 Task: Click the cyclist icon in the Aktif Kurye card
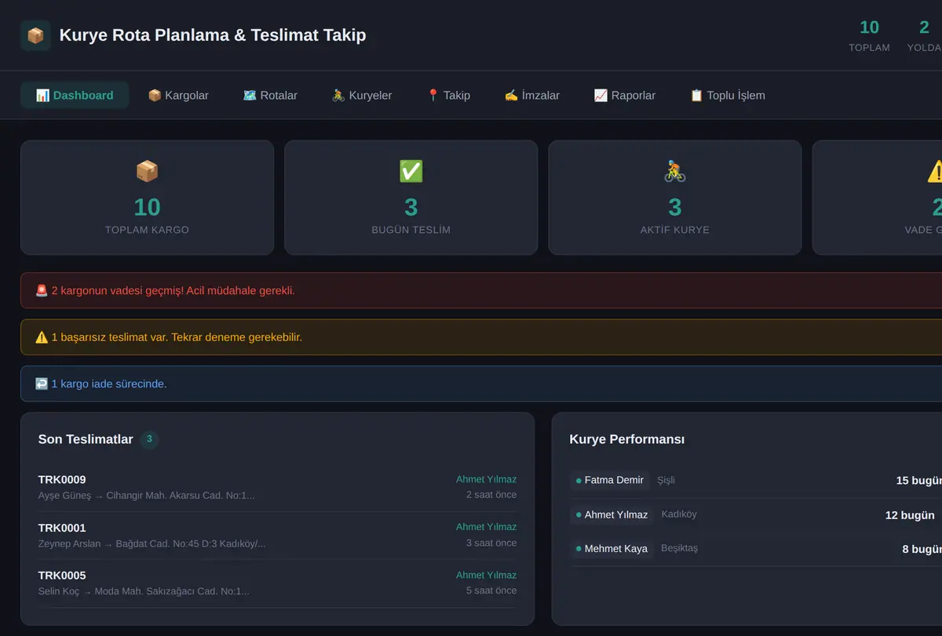(x=674, y=171)
